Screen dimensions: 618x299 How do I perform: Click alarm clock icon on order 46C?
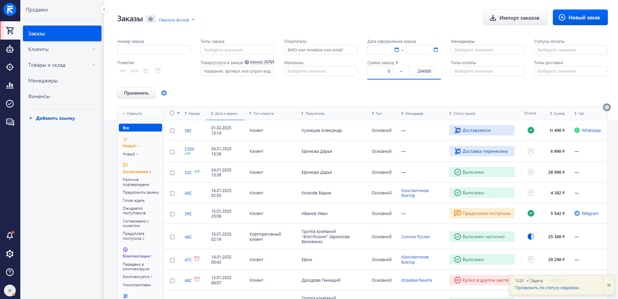(x=197, y=279)
